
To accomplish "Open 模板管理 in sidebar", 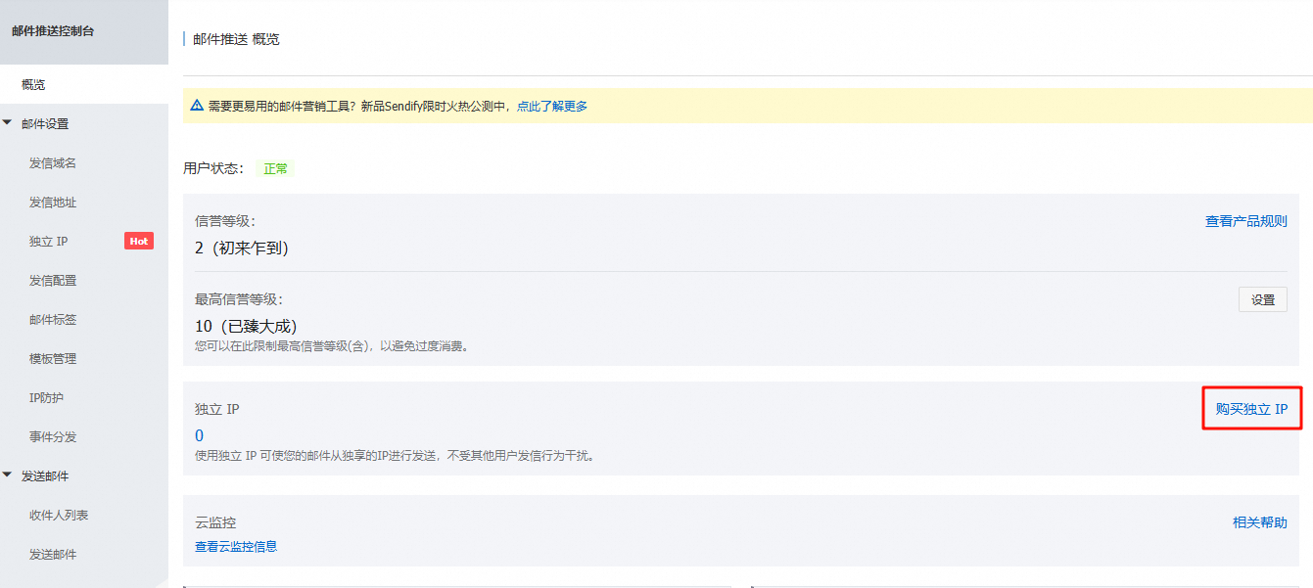I will [x=53, y=359].
